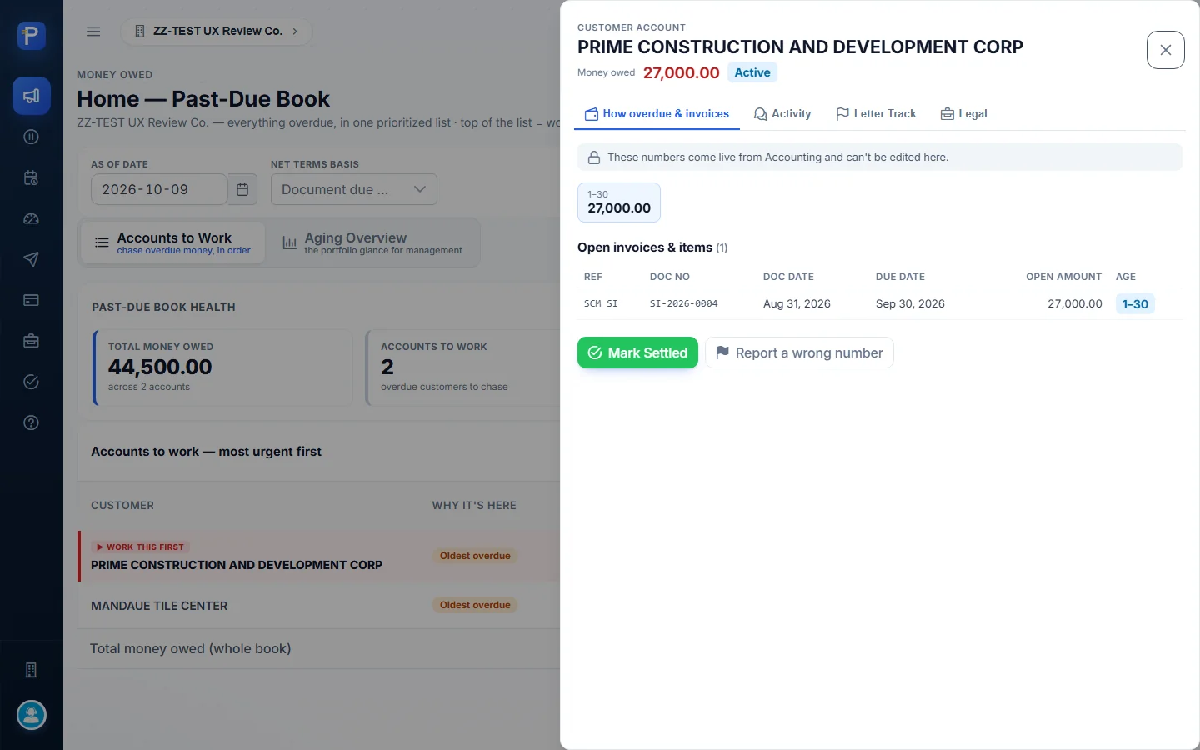Open the MANDAUE TILE CENTER account row
Image resolution: width=1200 pixels, height=750 pixels.
coord(320,606)
